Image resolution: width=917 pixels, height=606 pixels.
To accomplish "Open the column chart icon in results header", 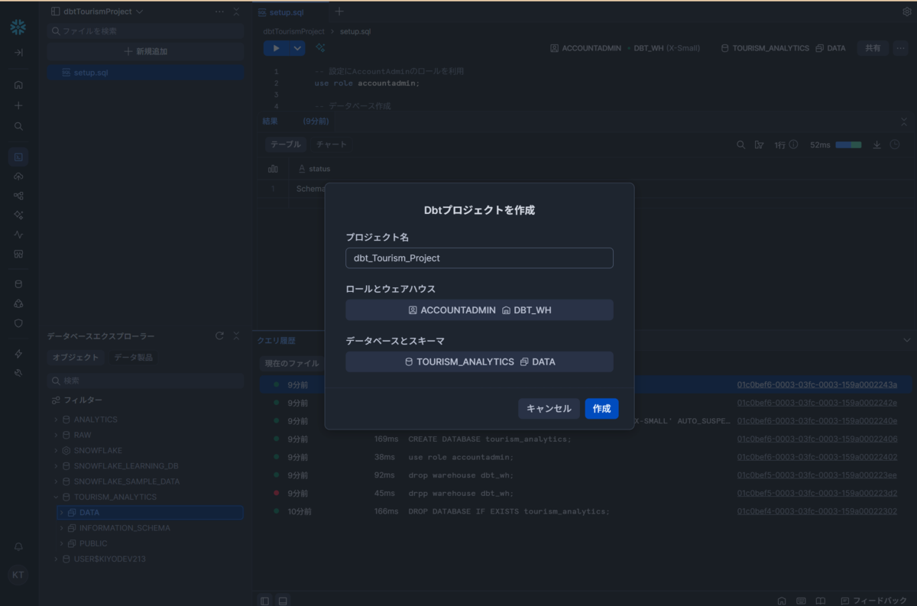I will point(273,168).
